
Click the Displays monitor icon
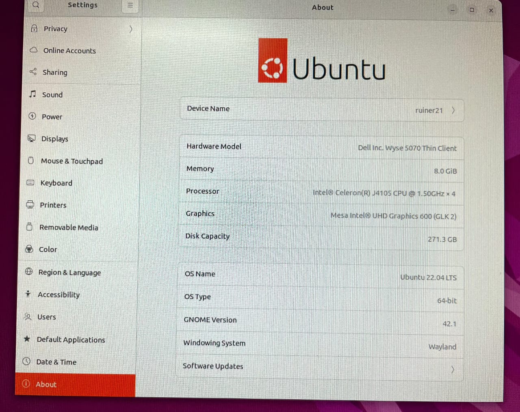point(31,138)
